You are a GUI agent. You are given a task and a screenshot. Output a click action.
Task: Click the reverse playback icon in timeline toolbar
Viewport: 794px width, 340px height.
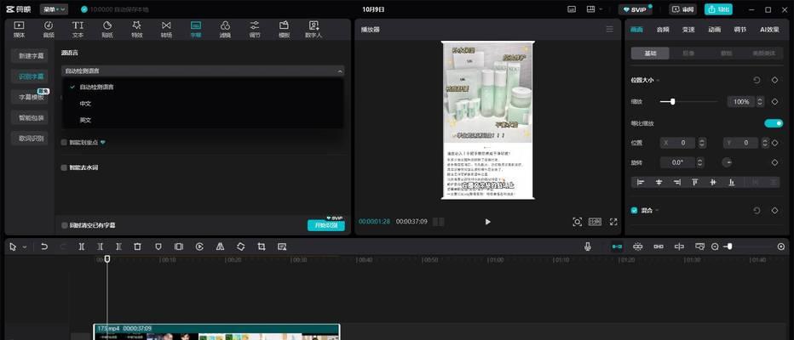pyautogui.click(x=199, y=246)
